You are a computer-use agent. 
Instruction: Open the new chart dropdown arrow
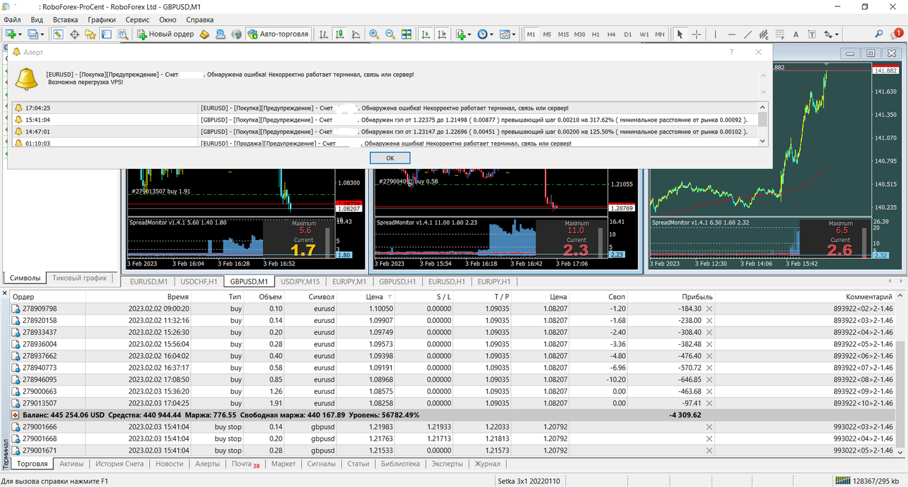(20, 34)
